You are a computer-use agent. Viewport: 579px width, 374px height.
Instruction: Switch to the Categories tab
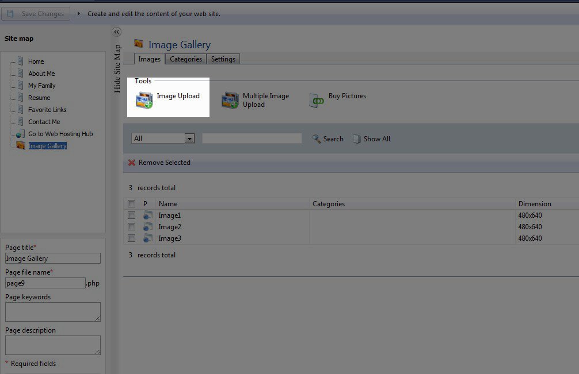(x=186, y=59)
